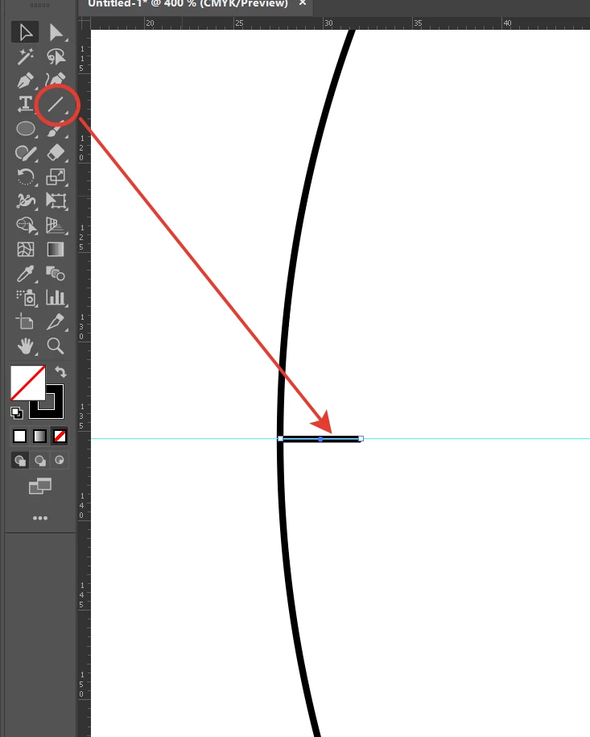The image size is (590, 737).
Task: Select the Scale tool
Action: pyautogui.click(x=56, y=177)
